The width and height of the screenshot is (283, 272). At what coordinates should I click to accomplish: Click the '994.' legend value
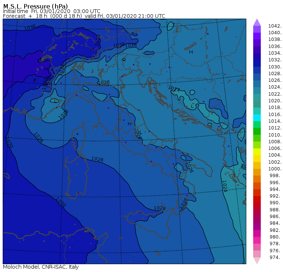click(276, 189)
